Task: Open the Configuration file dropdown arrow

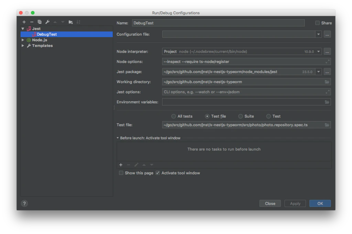Action: [x=318, y=35]
